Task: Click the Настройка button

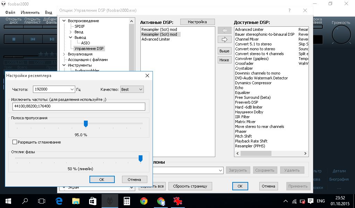Action: click(197, 22)
